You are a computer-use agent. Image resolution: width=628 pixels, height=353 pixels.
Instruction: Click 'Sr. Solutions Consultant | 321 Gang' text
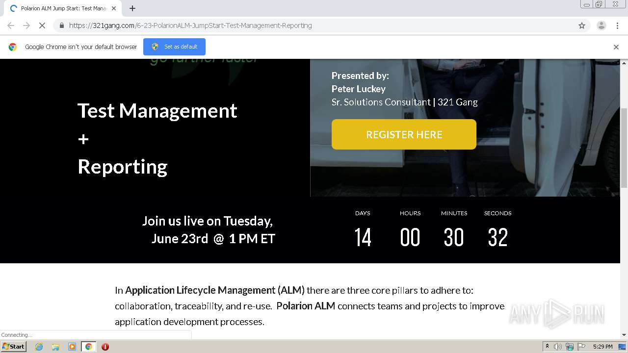coord(405,102)
